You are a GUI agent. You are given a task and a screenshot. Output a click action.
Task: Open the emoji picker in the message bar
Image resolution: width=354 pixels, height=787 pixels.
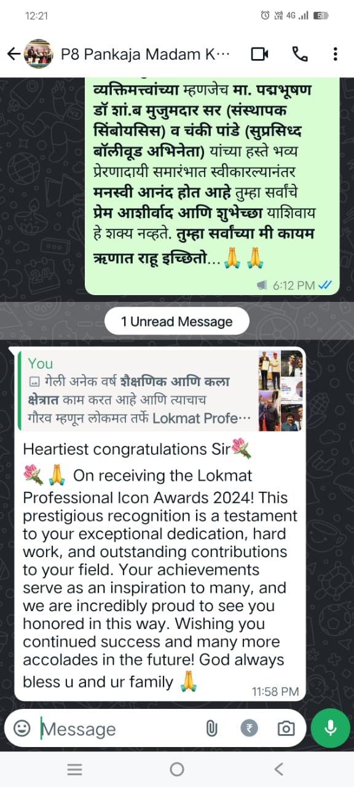[x=22, y=729]
